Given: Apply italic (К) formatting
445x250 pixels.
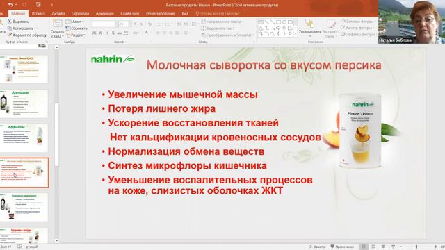Looking at the screenshot, I should [x=100, y=33].
